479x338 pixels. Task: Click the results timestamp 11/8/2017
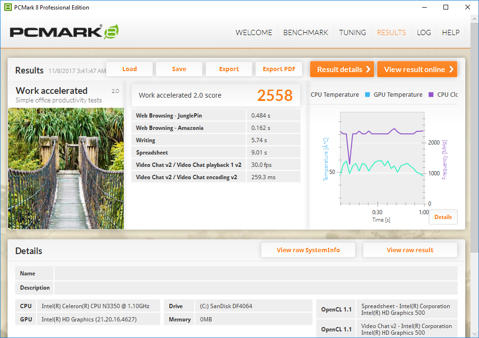(77, 71)
